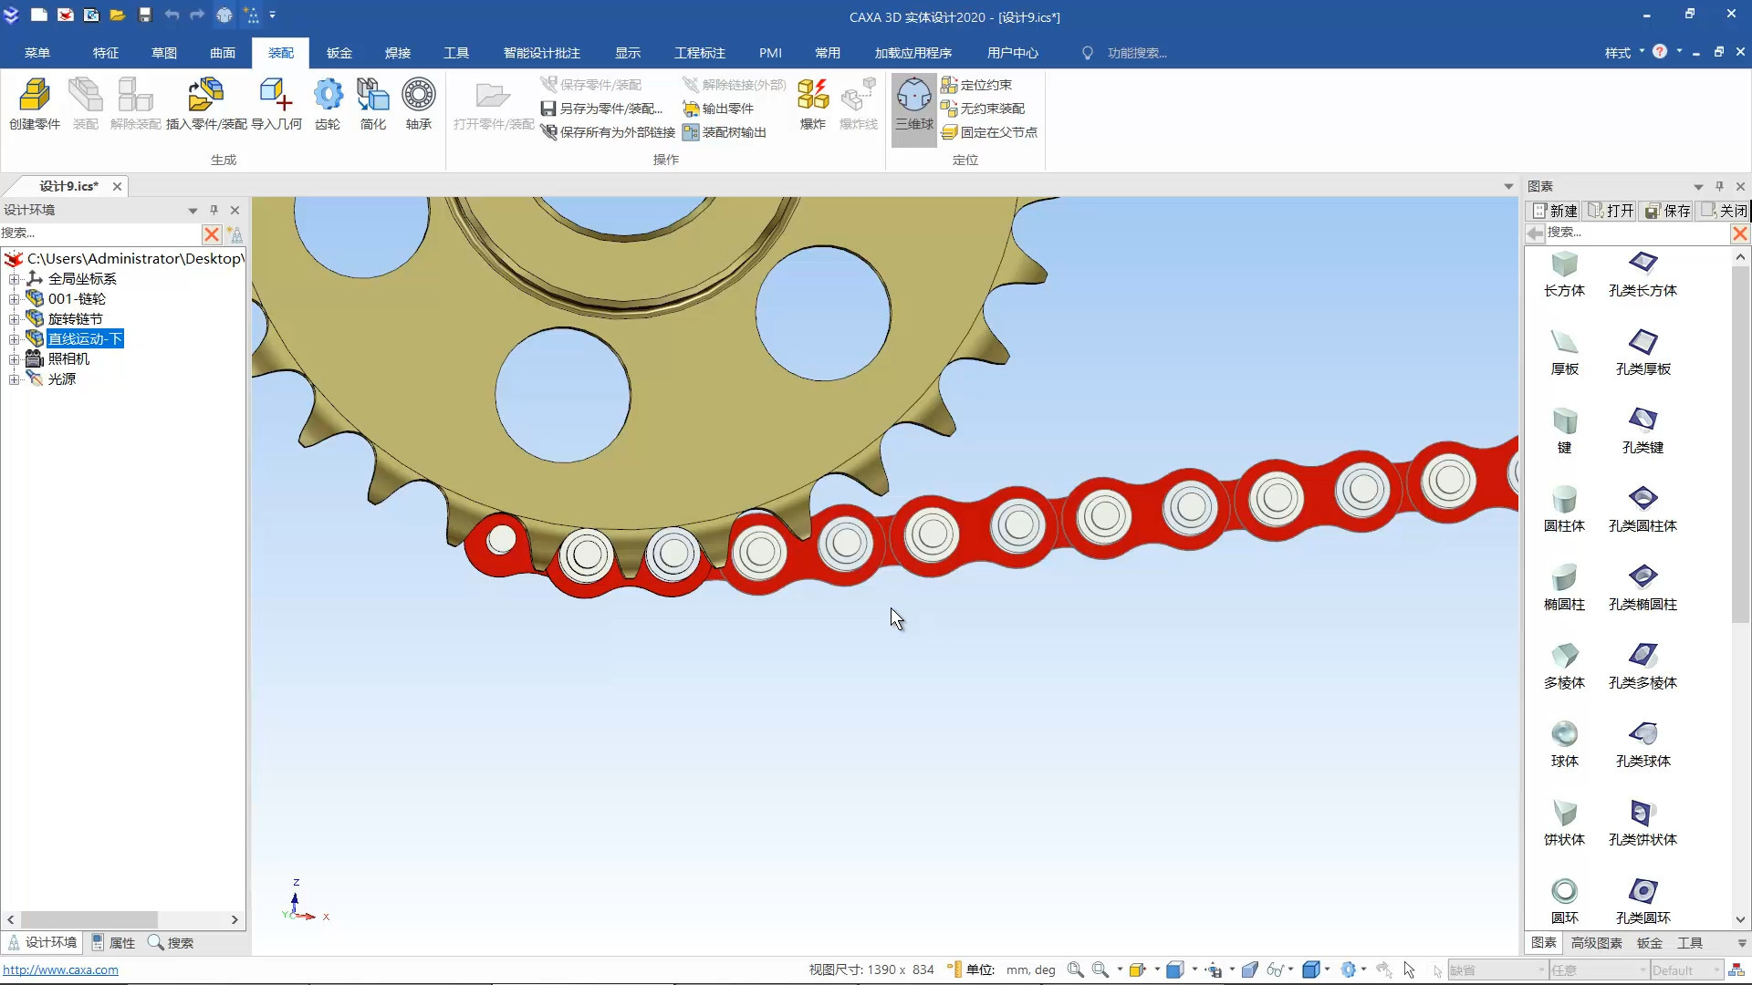Click the 导入几何 import geometry icon
The image size is (1752, 985).
[x=276, y=104]
